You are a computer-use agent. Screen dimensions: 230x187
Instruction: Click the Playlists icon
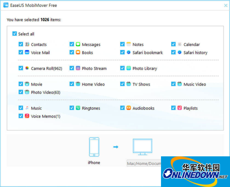(x=179, y=108)
